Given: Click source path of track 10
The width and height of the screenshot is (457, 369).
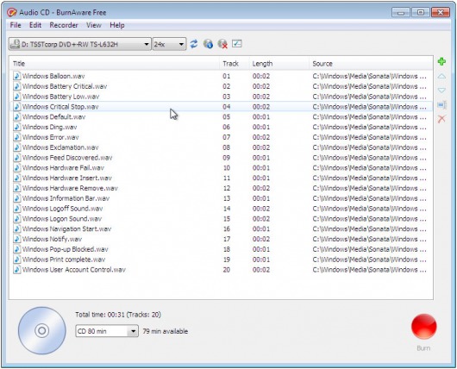Looking at the screenshot, I should point(370,168).
